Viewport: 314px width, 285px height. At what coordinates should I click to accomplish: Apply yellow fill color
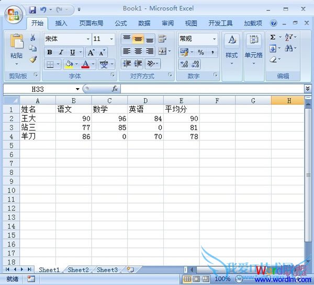coord(69,64)
